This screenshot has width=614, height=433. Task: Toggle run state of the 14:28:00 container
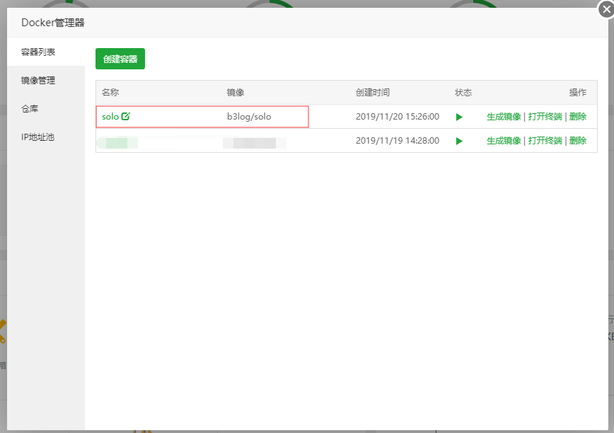tap(459, 141)
